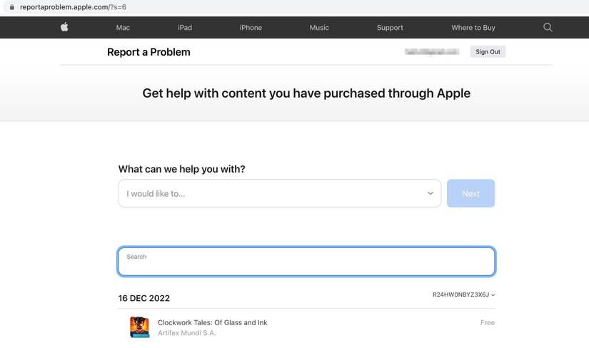This screenshot has height=348, width=589.
Task: Click the Apple logo in navigation bar
Action: pos(64,27)
